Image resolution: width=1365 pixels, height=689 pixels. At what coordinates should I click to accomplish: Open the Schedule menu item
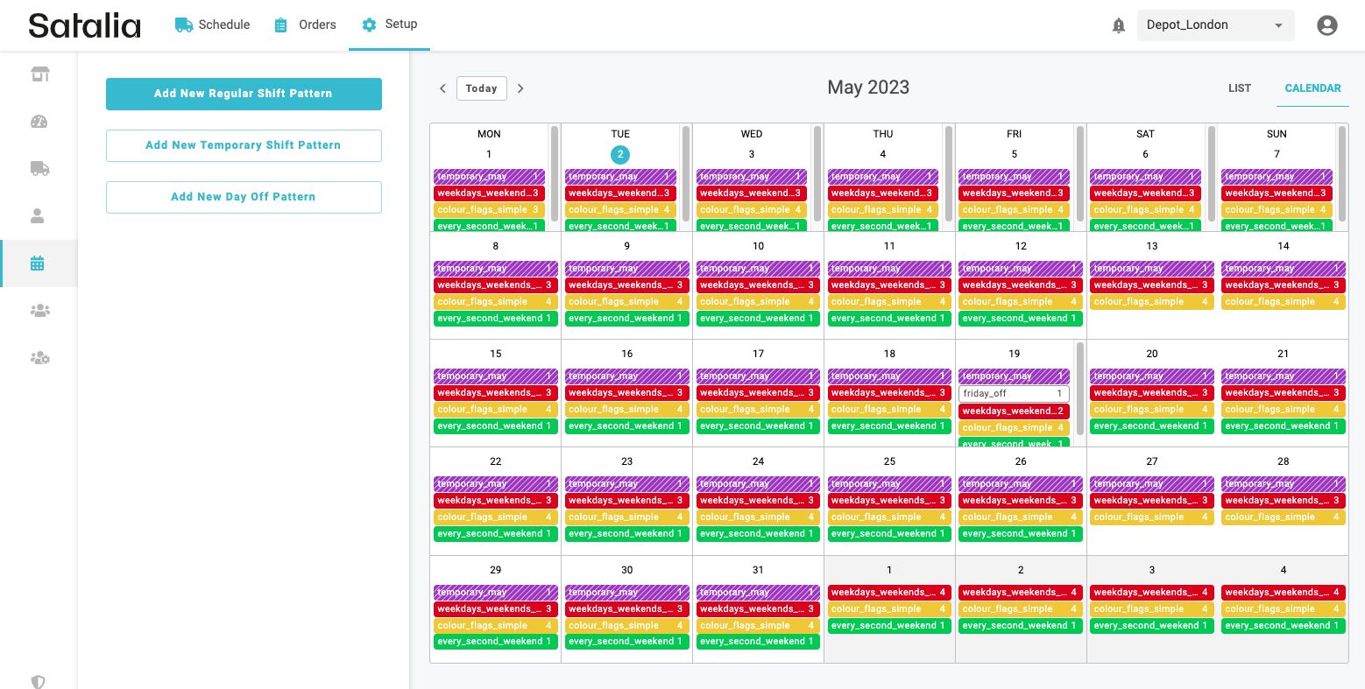pos(213,25)
